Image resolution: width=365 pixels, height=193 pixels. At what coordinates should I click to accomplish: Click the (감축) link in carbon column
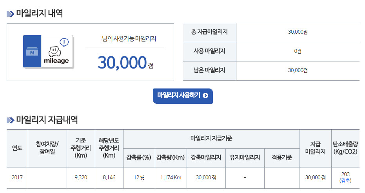[x=345, y=180]
